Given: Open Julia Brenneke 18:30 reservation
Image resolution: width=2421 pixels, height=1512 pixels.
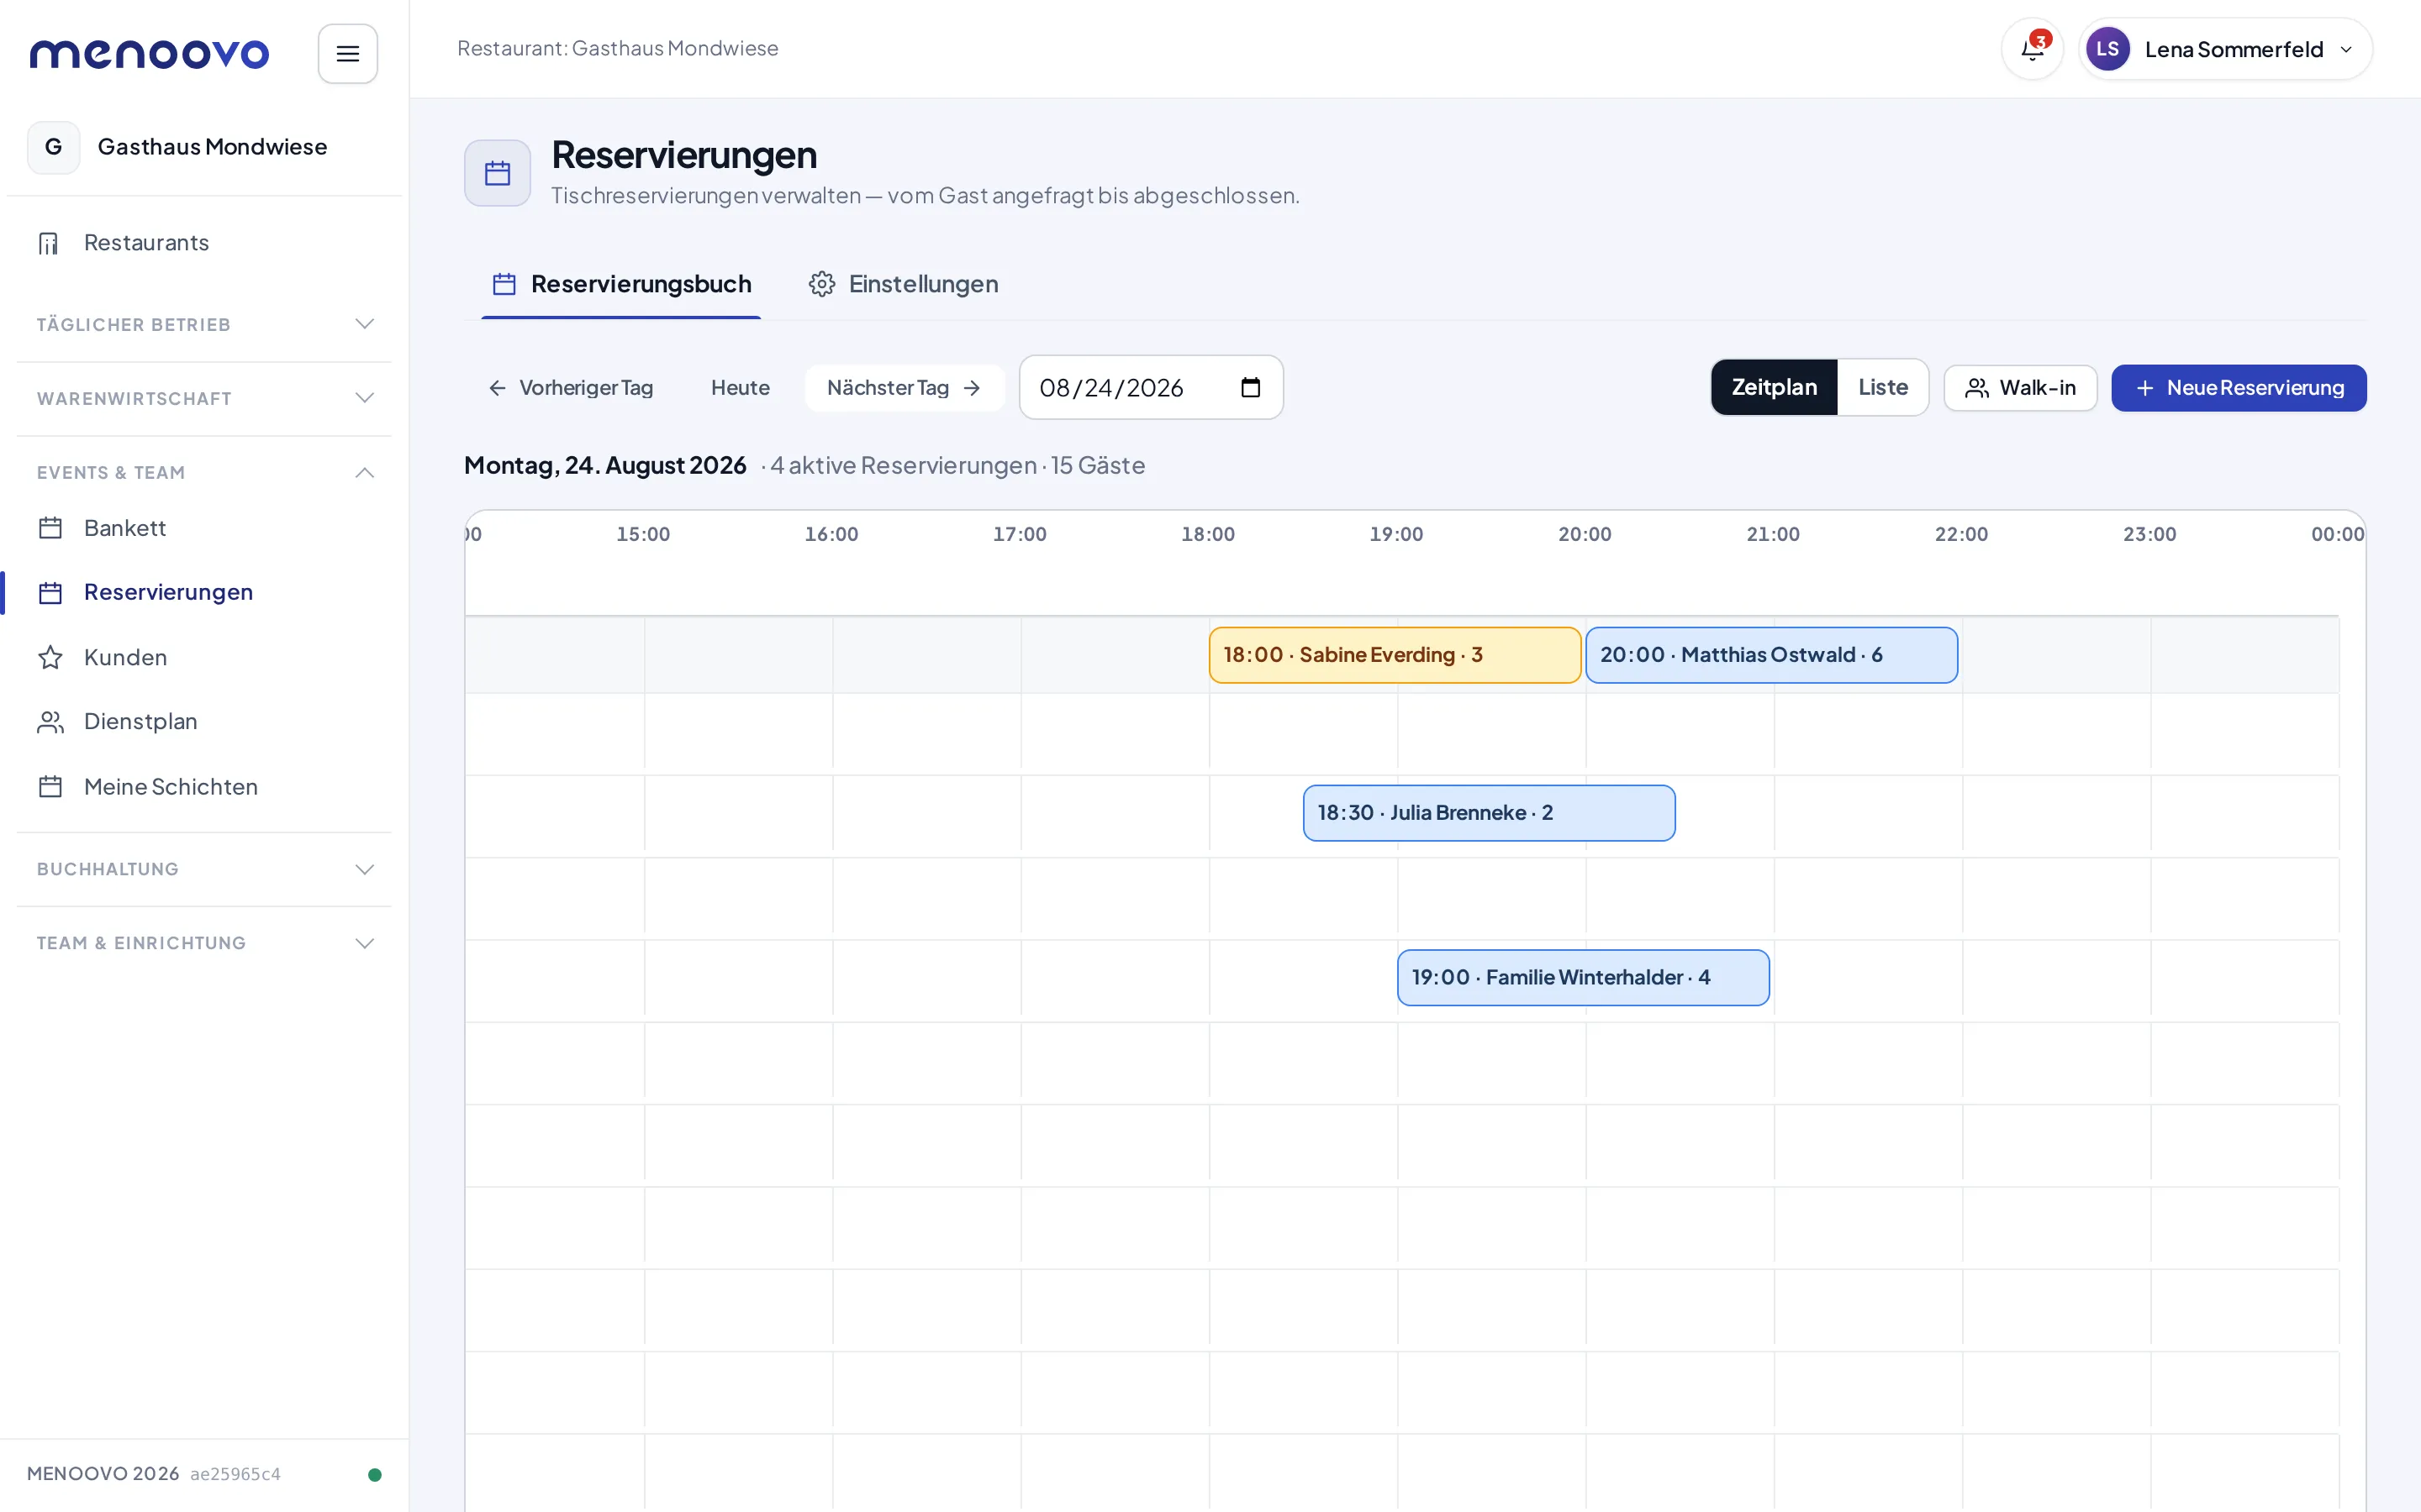Looking at the screenshot, I should click(1489, 813).
